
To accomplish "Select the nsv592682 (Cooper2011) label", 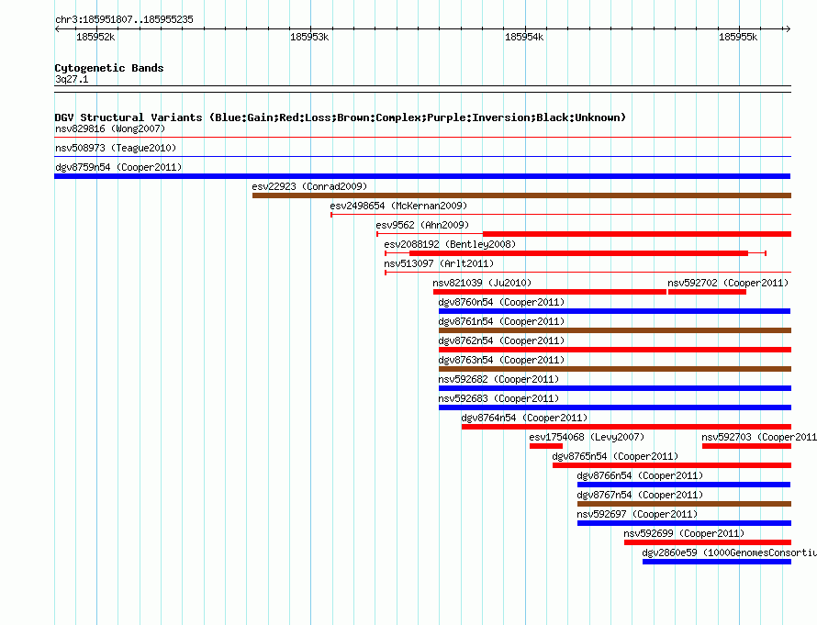I will click(x=498, y=379).
